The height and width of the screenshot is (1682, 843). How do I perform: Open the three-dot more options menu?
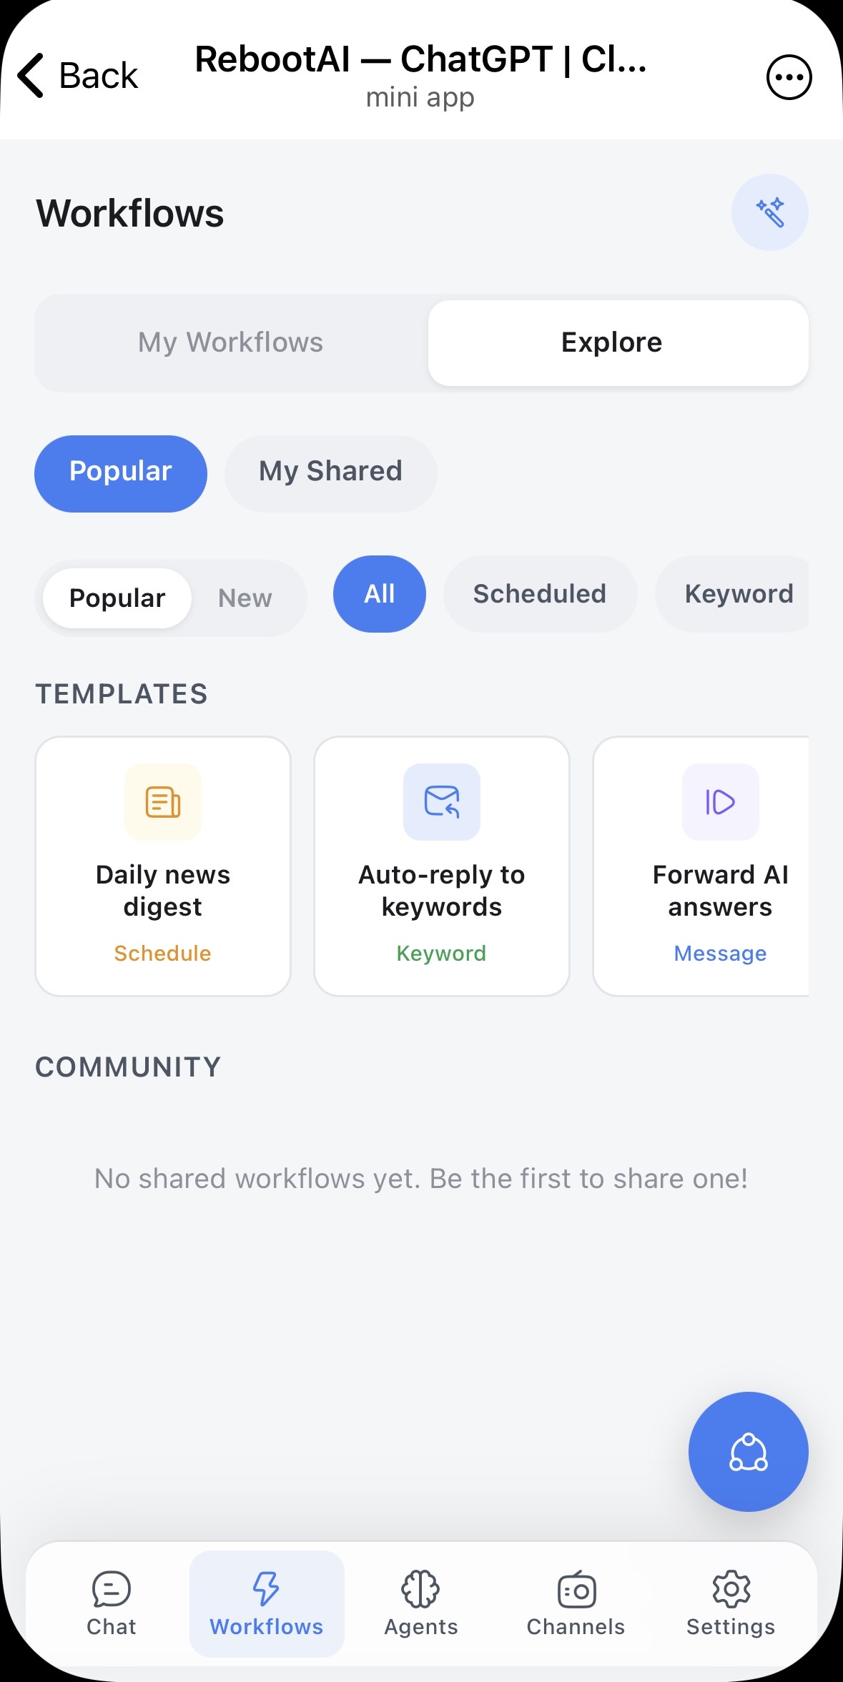click(x=789, y=77)
